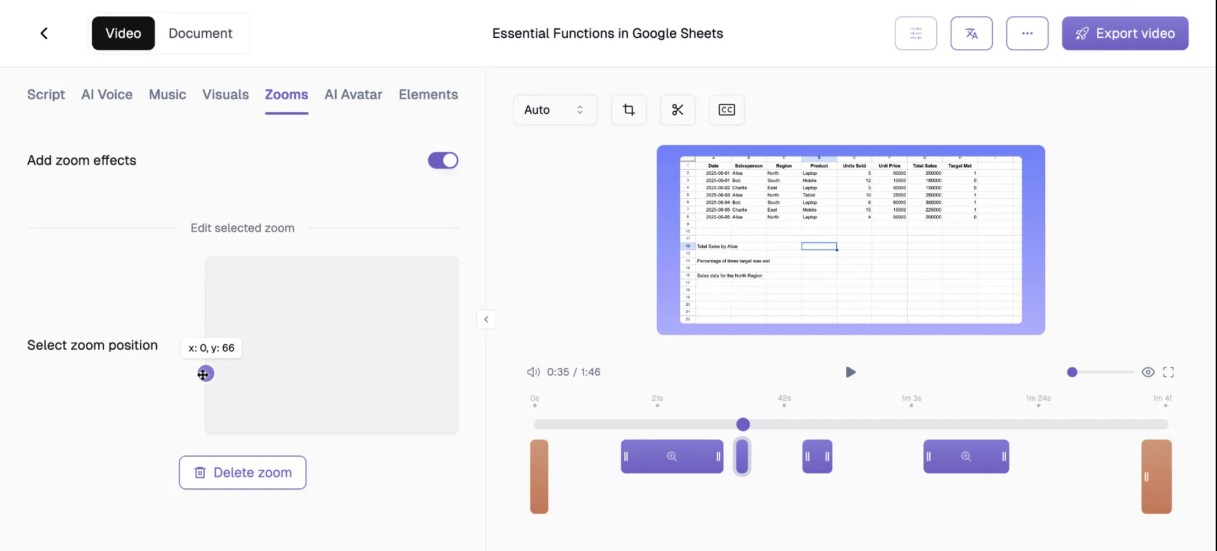
Task: Click the timeline playhead scrubber
Action: click(x=744, y=424)
